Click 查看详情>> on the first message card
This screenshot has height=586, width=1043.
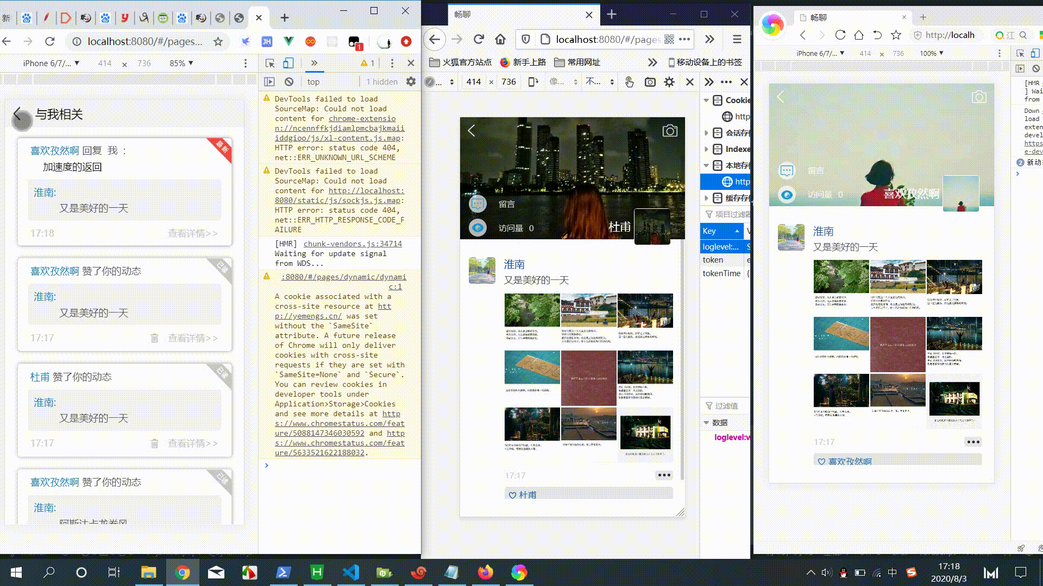pyautogui.click(x=192, y=233)
